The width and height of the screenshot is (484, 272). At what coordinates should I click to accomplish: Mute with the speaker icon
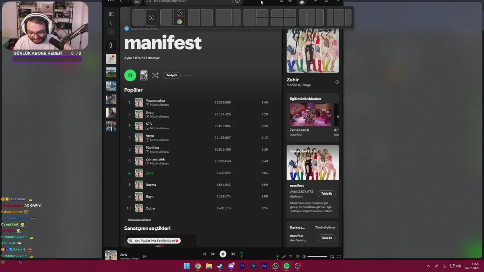304,257
